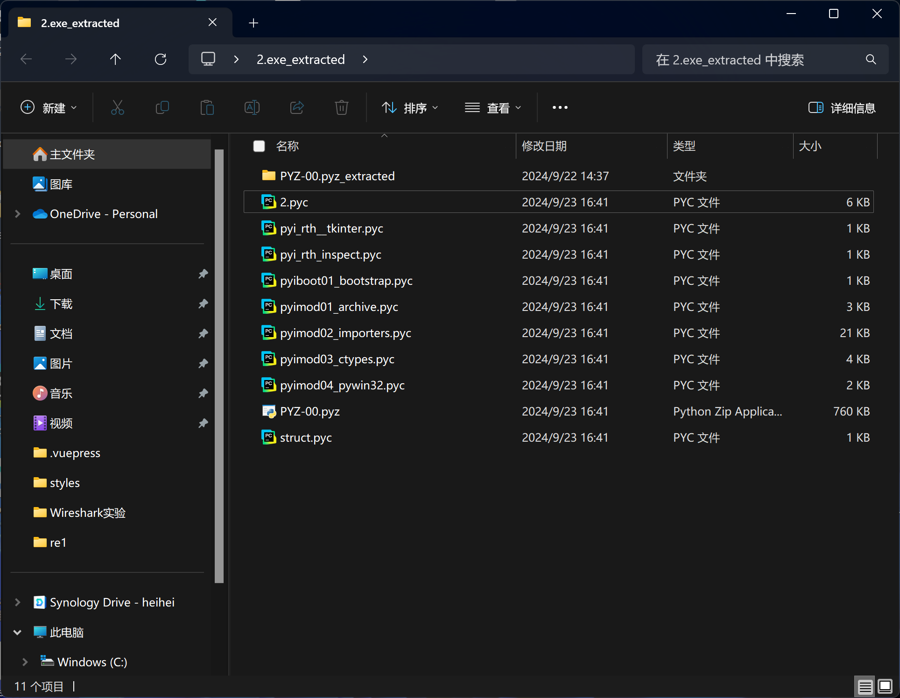Select file pyi_rth__tkinter.pyc
The height and width of the screenshot is (698, 900).
558,228
